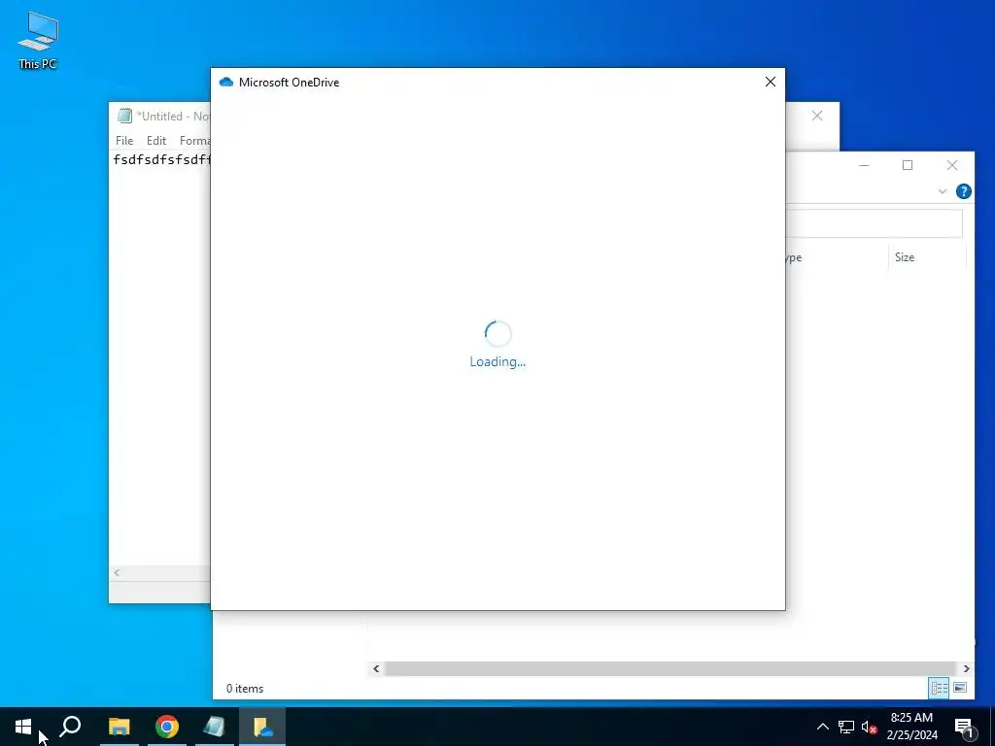Click the OneDrive cloud icon in title bar
The width and height of the screenshot is (995, 746).
pos(225,83)
